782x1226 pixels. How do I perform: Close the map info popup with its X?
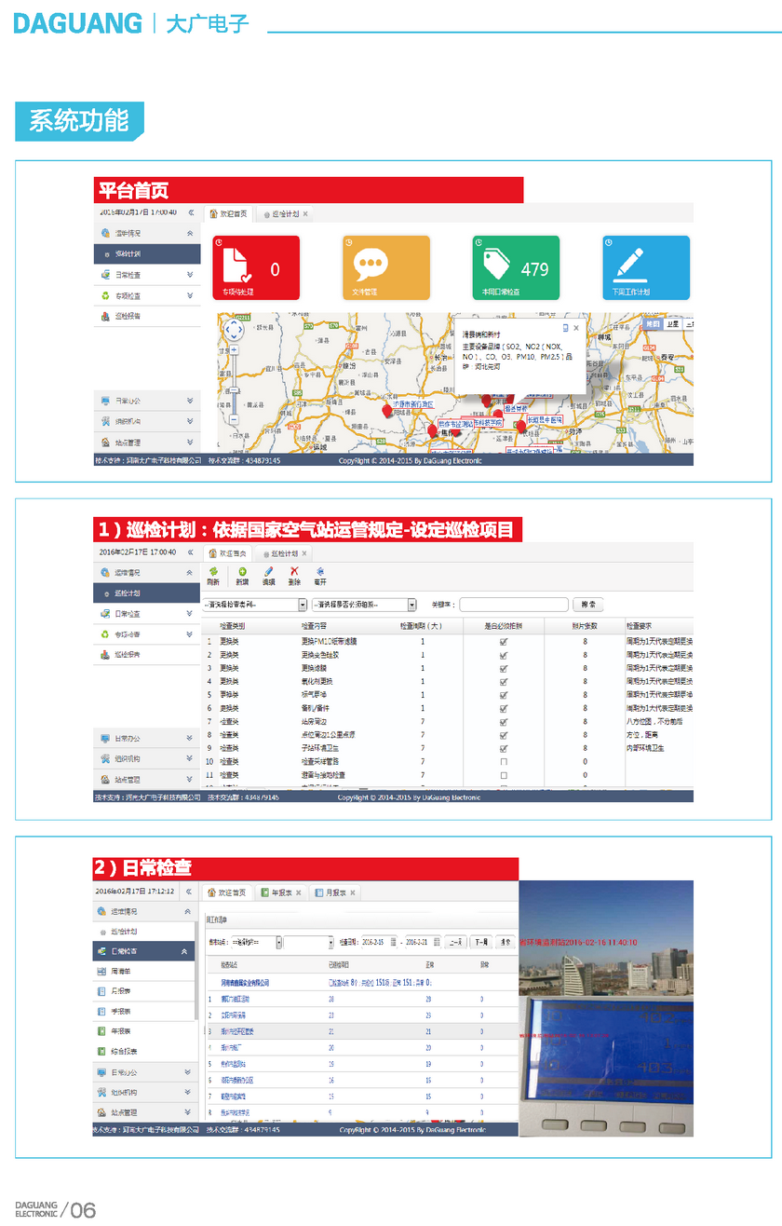(x=575, y=328)
